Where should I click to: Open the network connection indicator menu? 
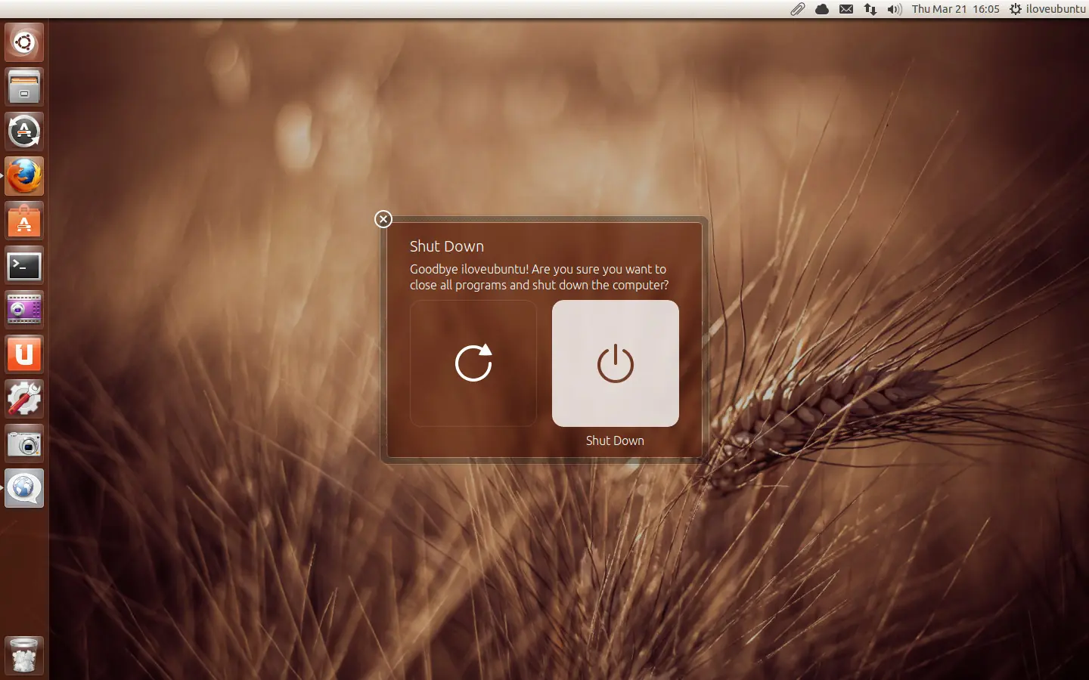coord(870,9)
